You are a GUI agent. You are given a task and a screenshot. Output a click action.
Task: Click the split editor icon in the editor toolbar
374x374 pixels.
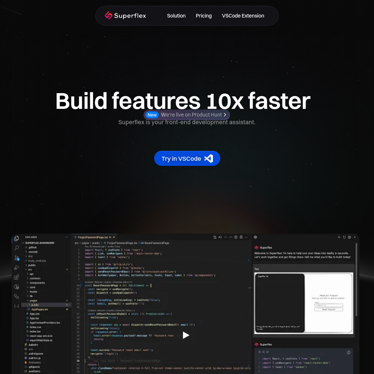[x=241, y=237]
